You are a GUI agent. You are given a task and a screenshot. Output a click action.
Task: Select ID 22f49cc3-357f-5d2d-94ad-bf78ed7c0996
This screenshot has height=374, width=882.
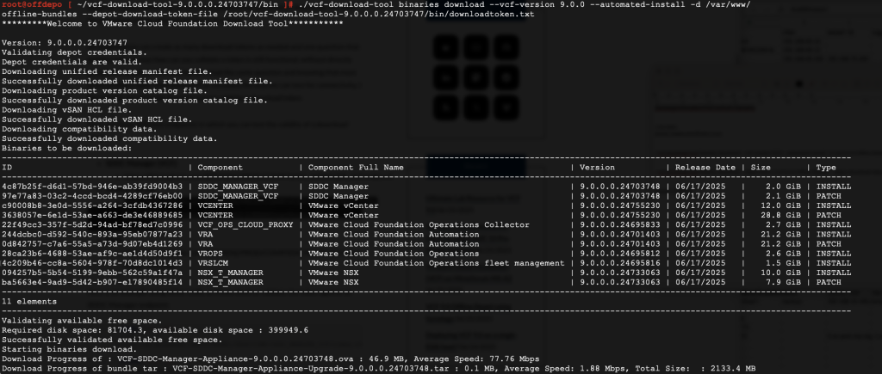[92, 224]
